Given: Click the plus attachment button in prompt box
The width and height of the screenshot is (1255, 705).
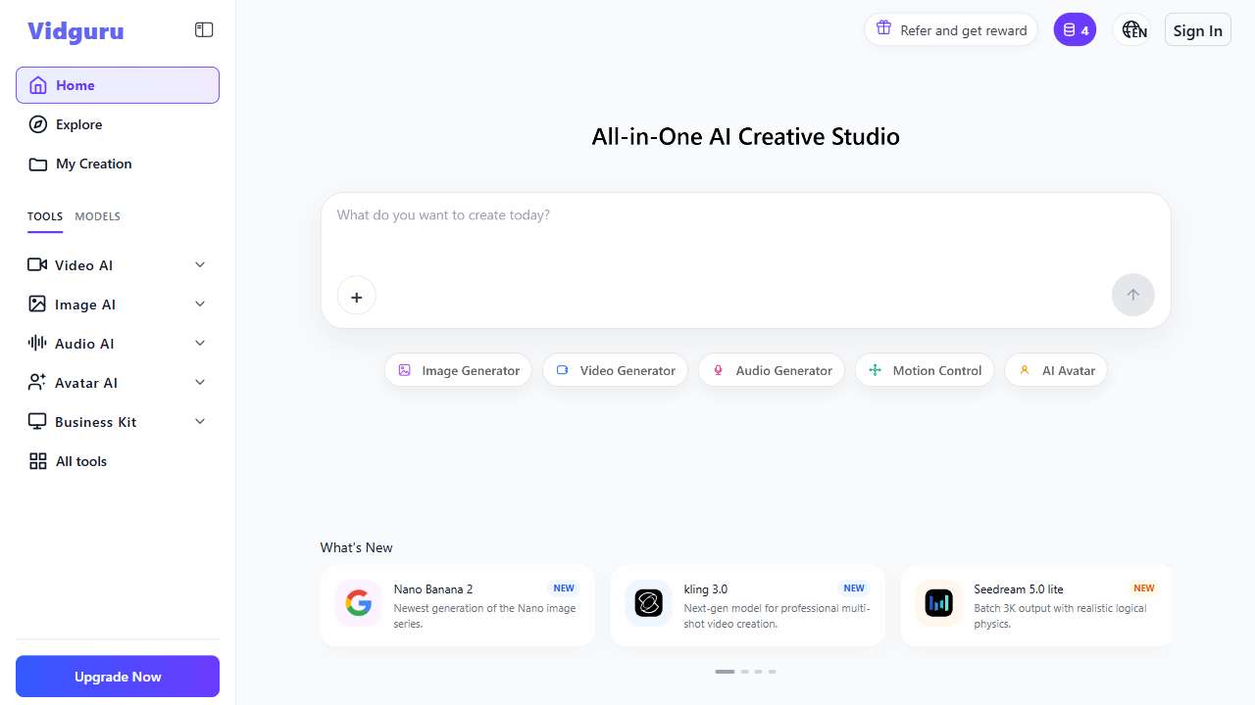Looking at the screenshot, I should click(356, 297).
